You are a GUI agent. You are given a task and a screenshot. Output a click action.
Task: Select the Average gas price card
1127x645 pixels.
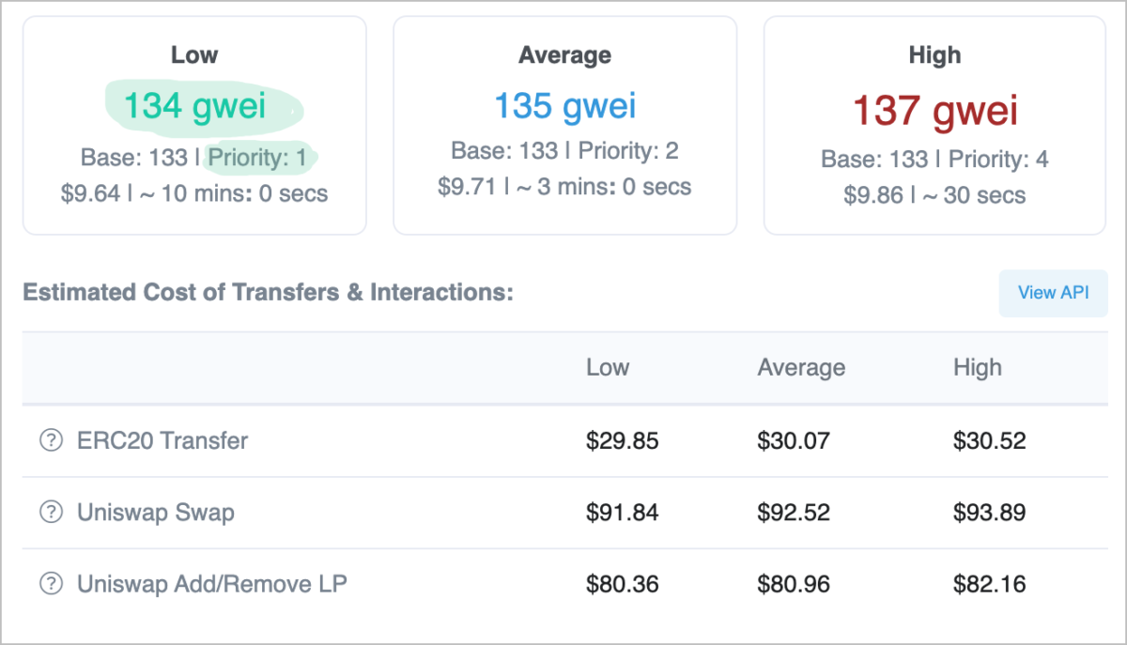point(564,124)
